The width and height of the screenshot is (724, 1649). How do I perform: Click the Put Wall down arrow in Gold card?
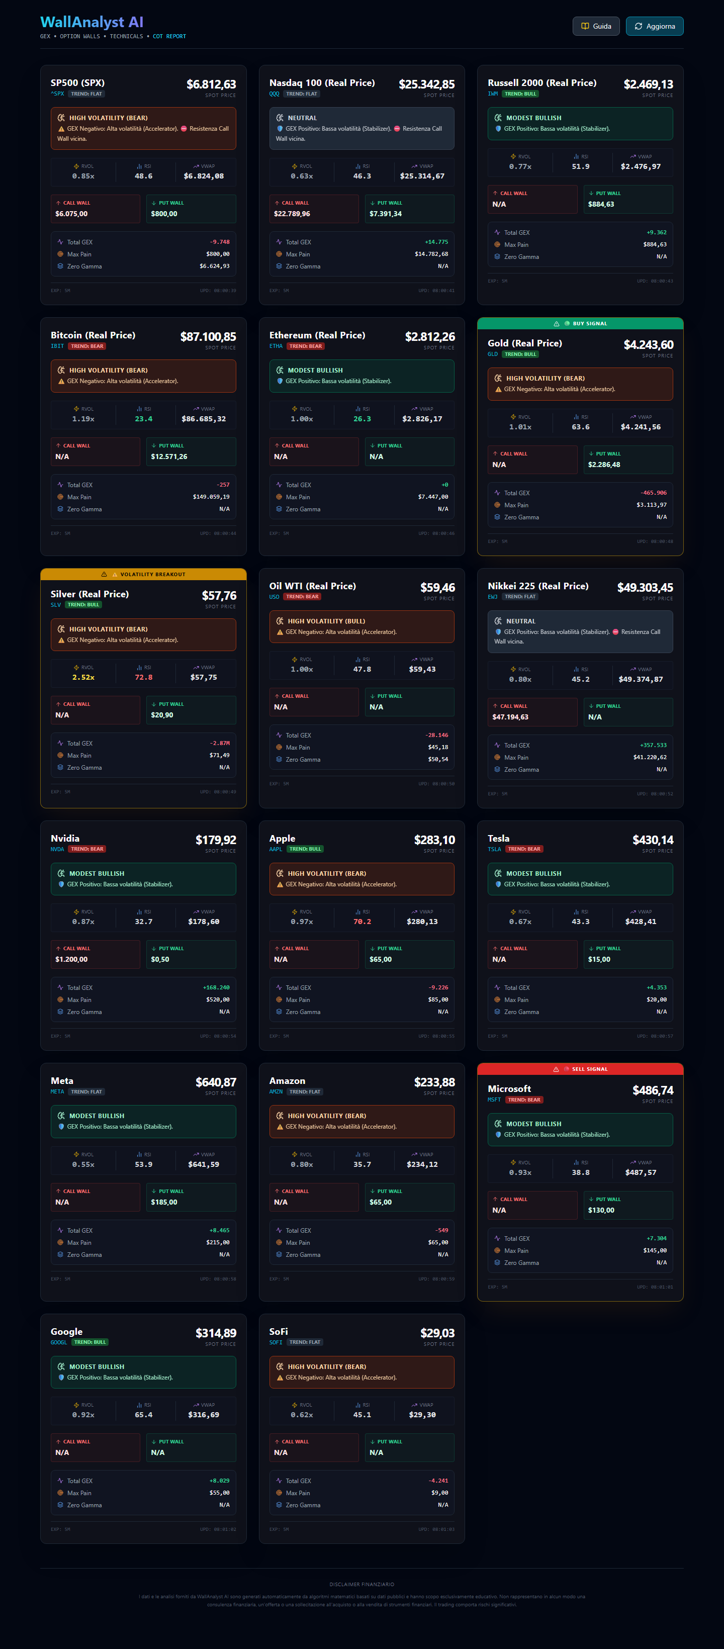point(590,454)
